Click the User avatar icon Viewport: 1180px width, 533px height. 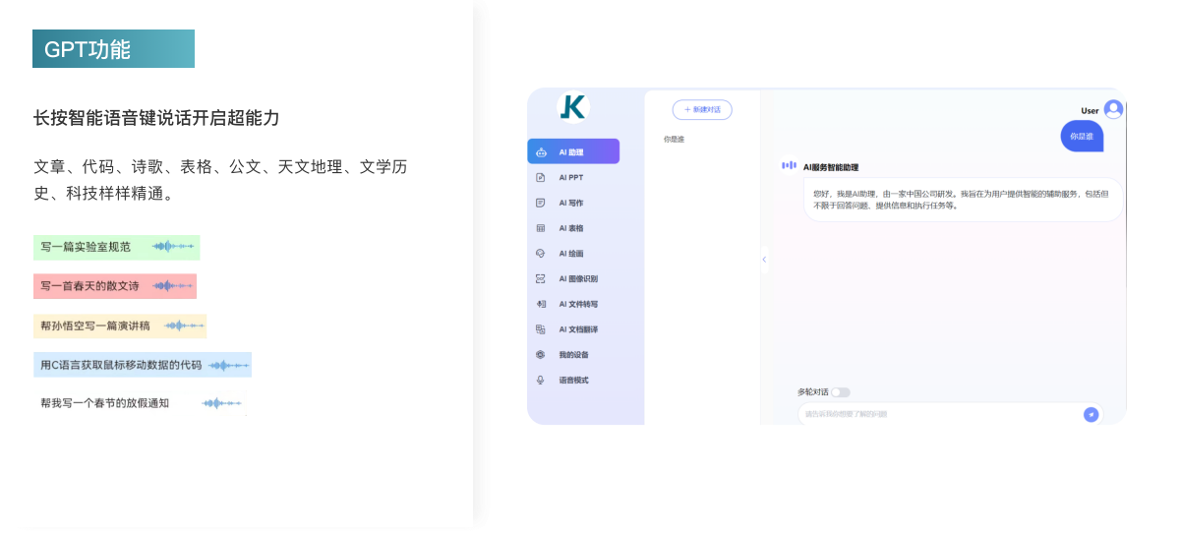[x=1113, y=109]
